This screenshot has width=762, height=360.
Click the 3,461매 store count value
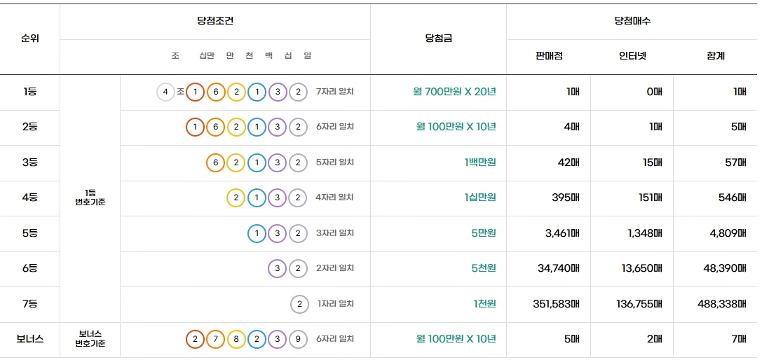click(x=562, y=233)
